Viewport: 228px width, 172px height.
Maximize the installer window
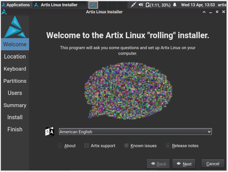click(217, 12)
